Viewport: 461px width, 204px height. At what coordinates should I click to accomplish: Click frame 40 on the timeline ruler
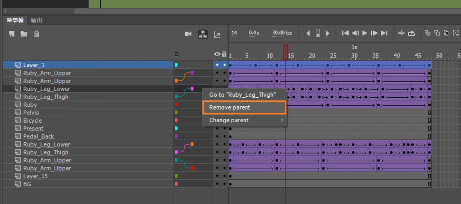coord(397,55)
